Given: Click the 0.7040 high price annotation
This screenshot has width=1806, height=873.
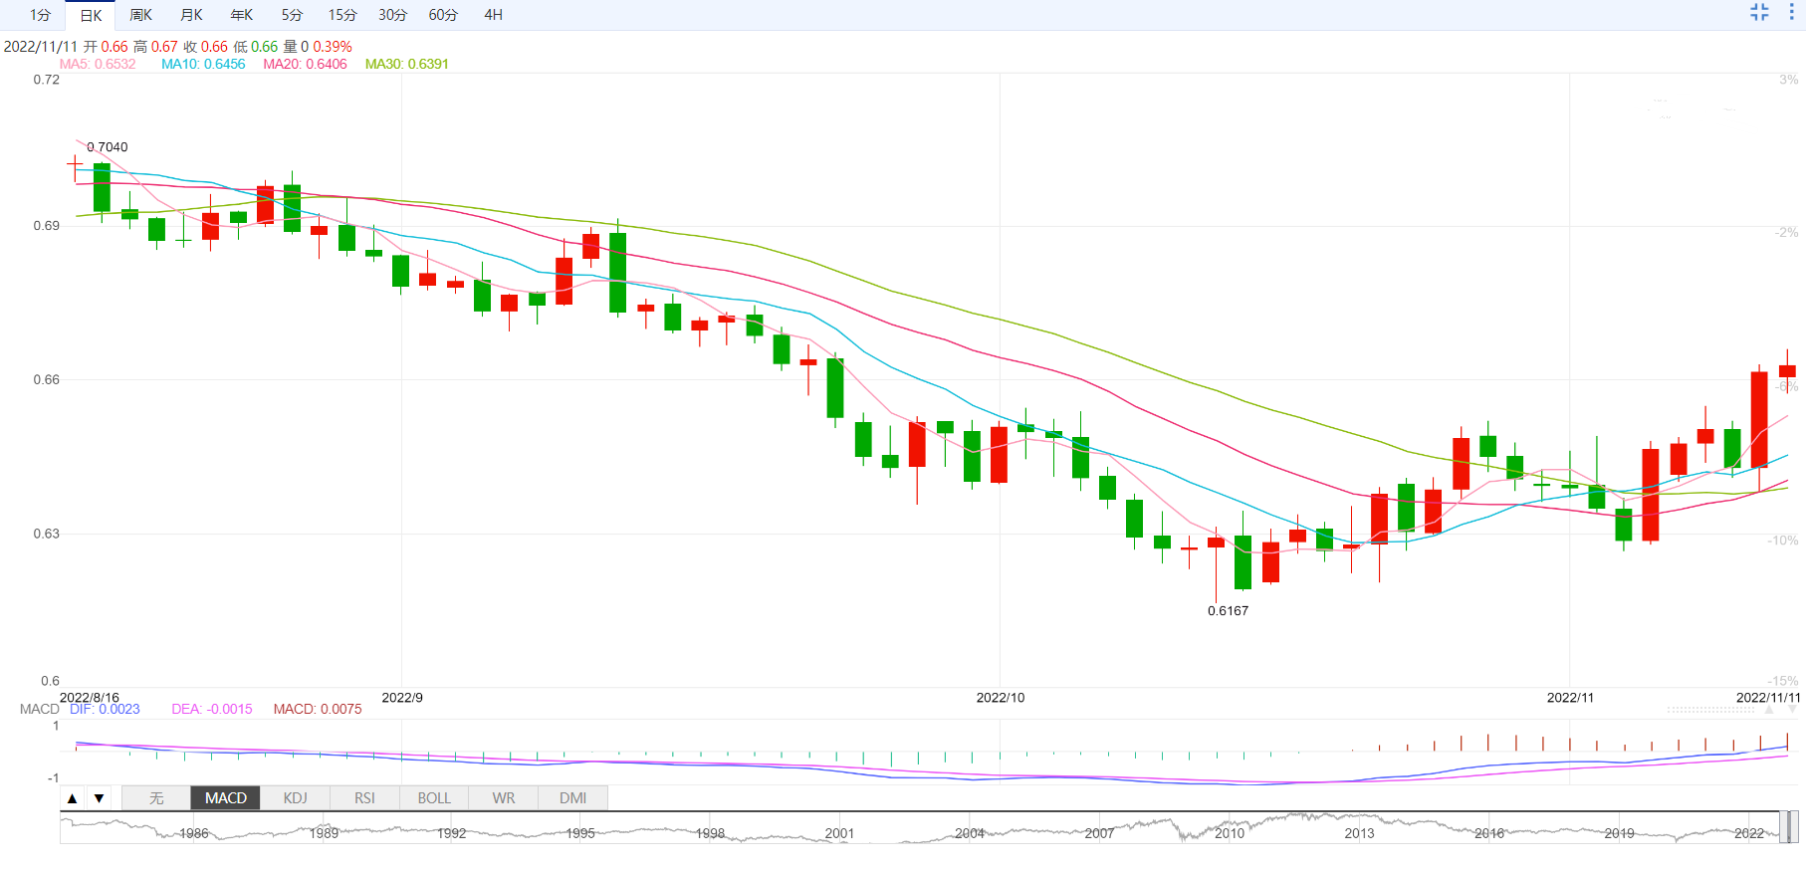Looking at the screenshot, I should [x=108, y=147].
